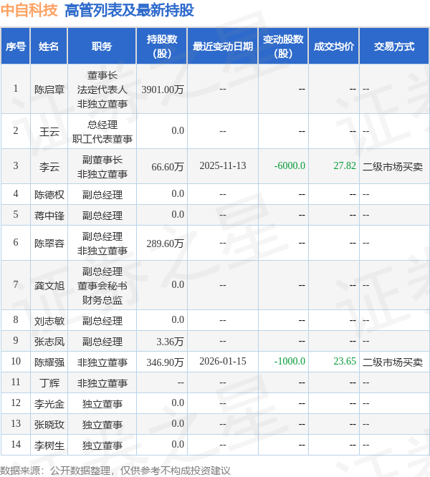This screenshot has width=430, height=477.
Task: Click 独立董事 in 李光金's row
Action: 102,404
